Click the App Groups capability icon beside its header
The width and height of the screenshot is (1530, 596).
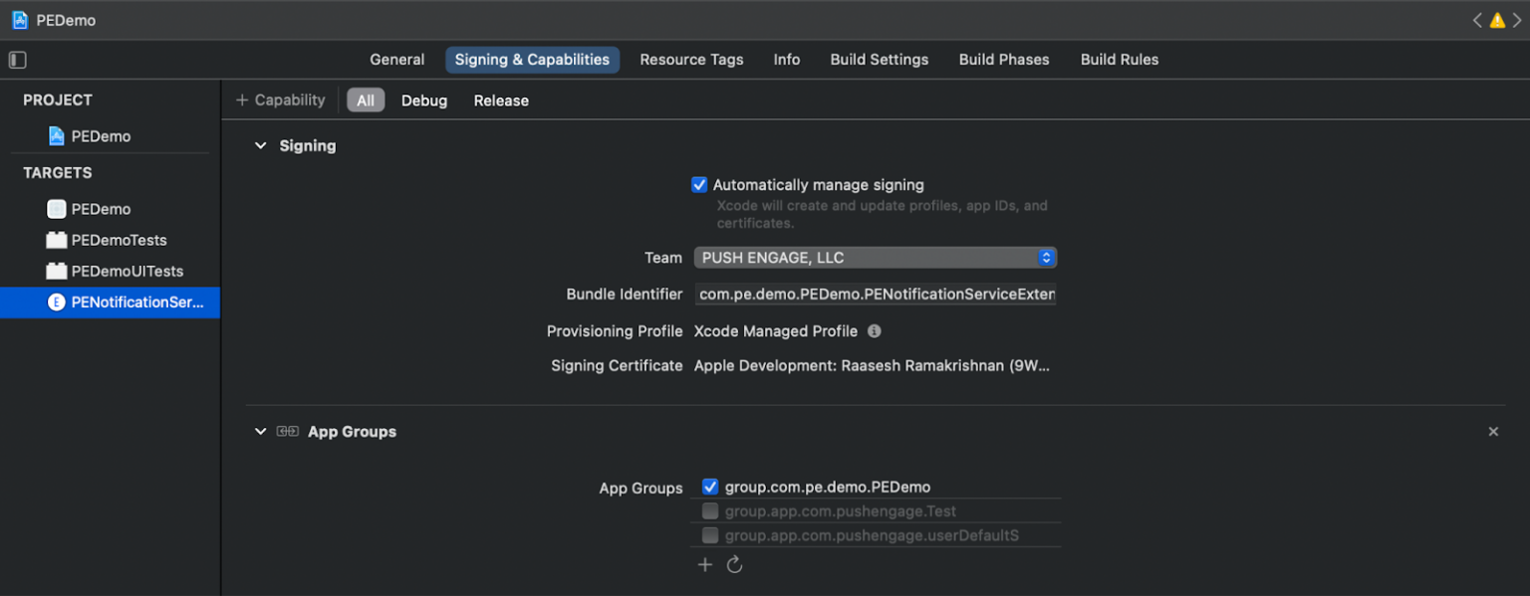288,431
